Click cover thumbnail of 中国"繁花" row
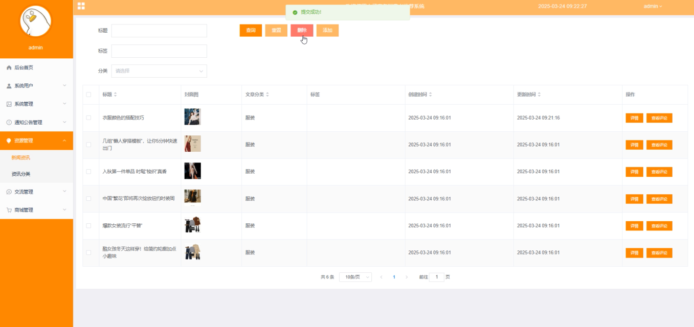The width and height of the screenshot is (694, 327). click(x=193, y=197)
